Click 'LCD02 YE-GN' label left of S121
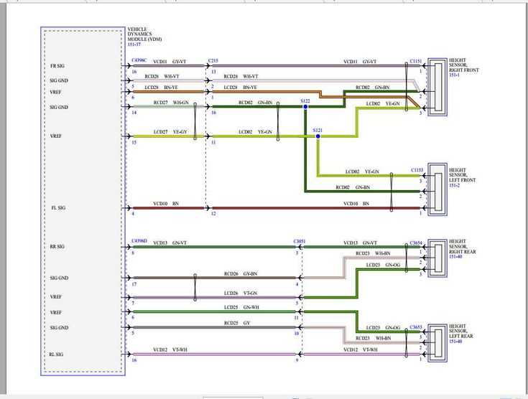528x399 pixels. pyautogui.click(x=255, y=132)
